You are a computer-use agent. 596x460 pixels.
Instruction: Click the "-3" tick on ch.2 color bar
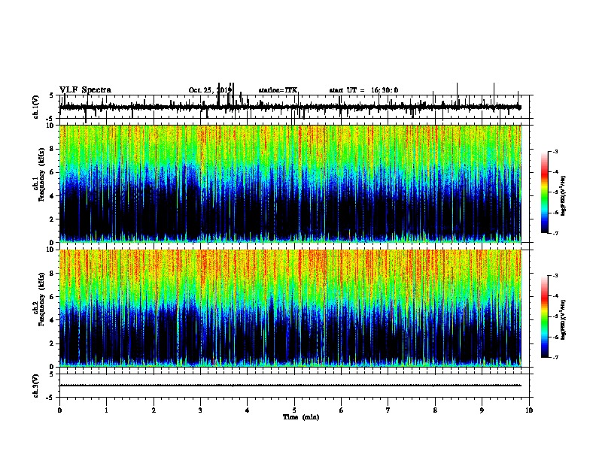click(555, 276)
